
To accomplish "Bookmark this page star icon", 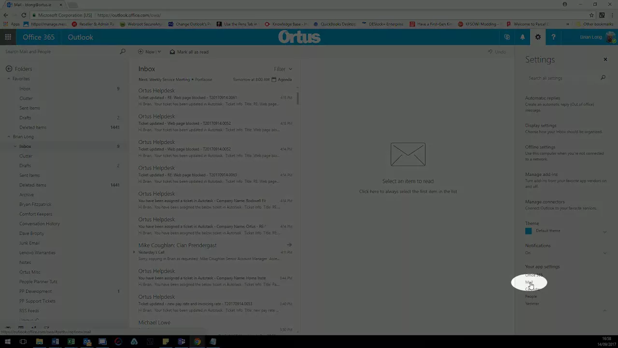I will click(x=591, y=15).
